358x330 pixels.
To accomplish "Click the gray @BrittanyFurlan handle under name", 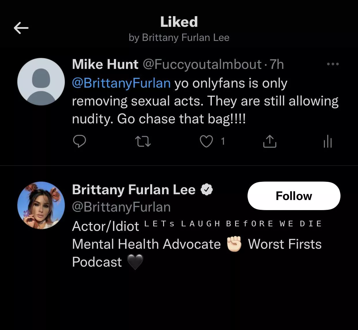I will pos(121,207).
